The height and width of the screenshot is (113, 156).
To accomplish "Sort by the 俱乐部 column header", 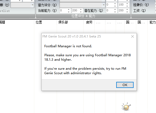I will point(63,22).
